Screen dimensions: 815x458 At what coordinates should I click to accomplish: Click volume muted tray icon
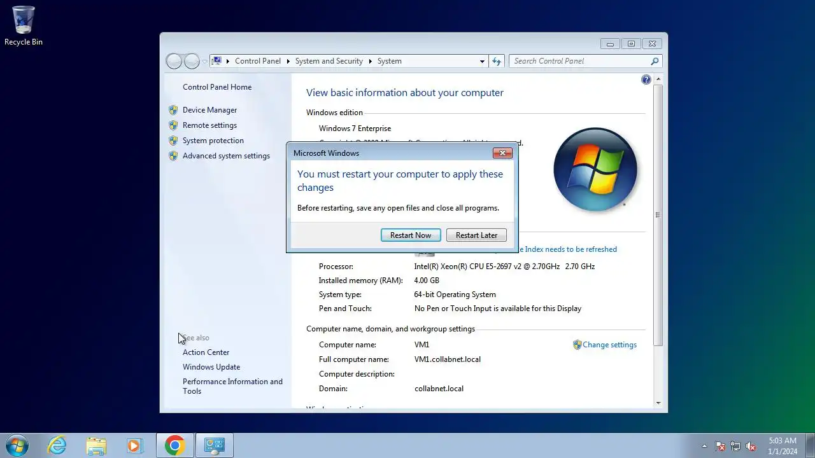751,446
